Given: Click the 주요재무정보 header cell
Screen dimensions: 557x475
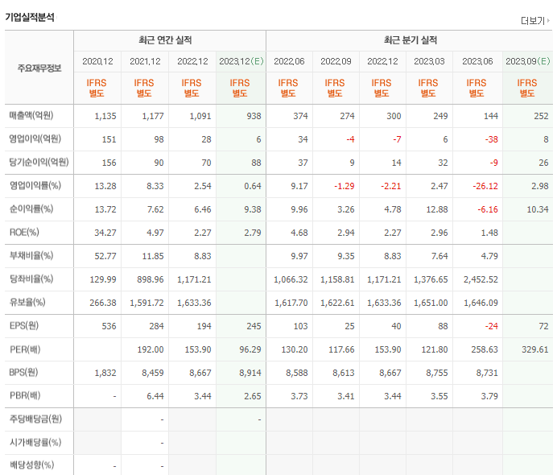Looking at the screenshot, I should click(x=39, y=68).
